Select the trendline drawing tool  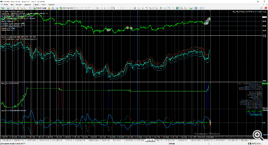coord(131,8)
